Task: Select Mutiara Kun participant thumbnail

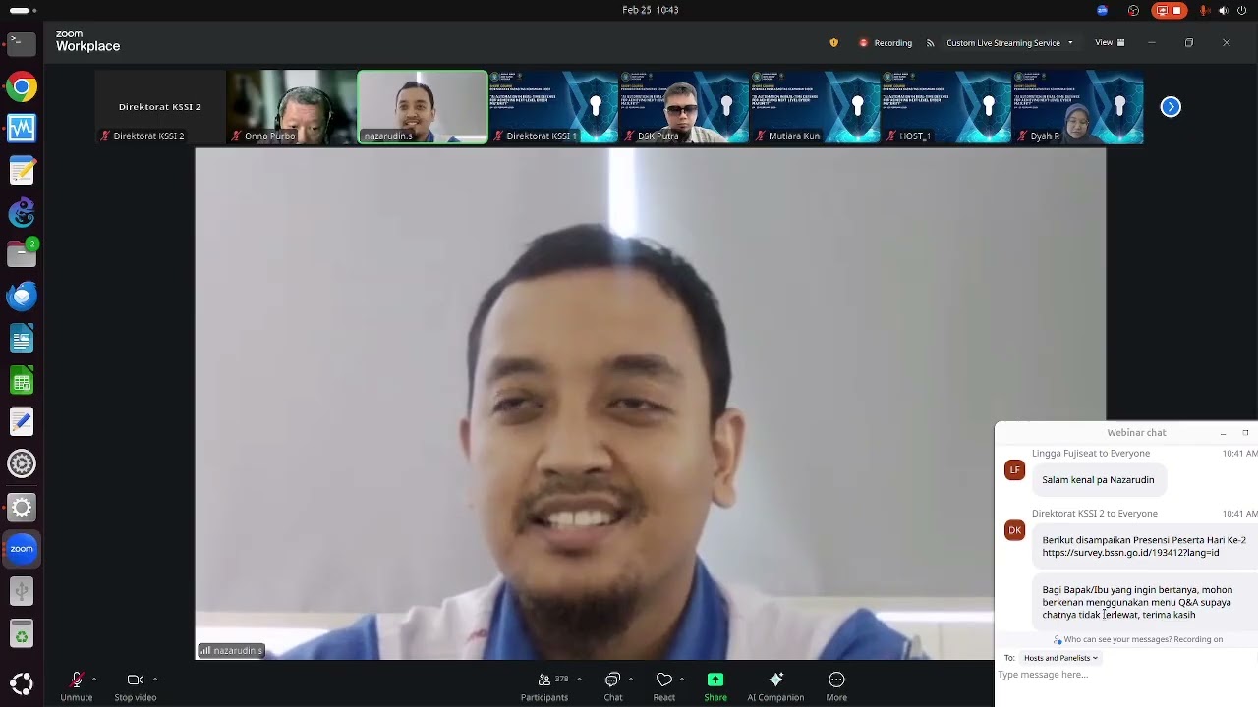Action: [x=815, y=107]
